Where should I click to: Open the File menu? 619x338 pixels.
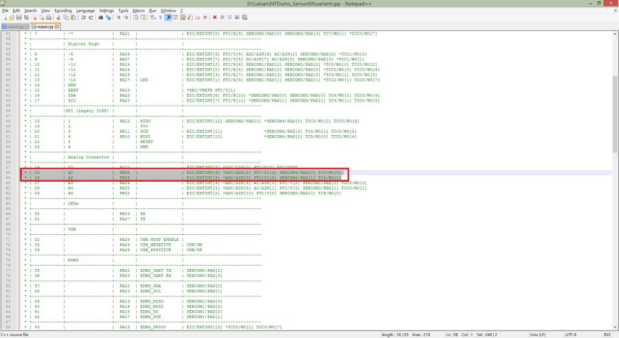[5, 11]
